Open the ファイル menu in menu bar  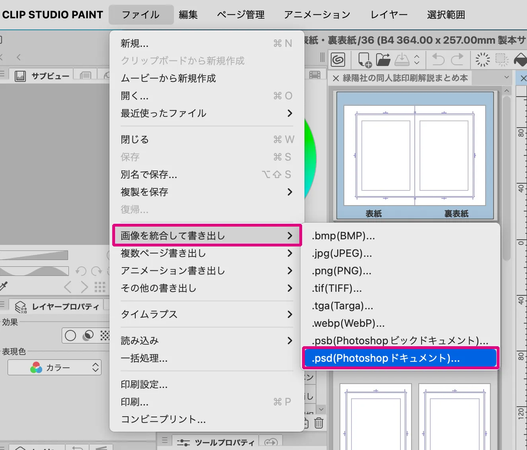click(x=141, y=15)
